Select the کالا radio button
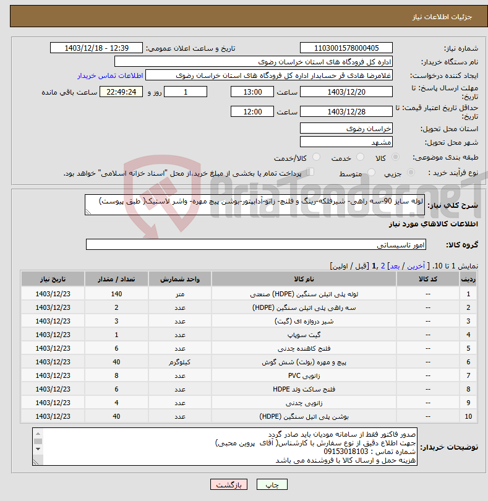 click(396, 157)
